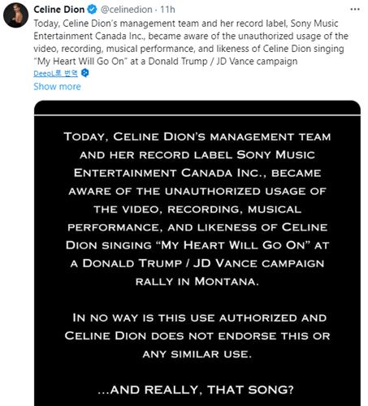Click the "...AND REALLY, THAT SONG?" line

pyautogui.click(x=196, y=390)
